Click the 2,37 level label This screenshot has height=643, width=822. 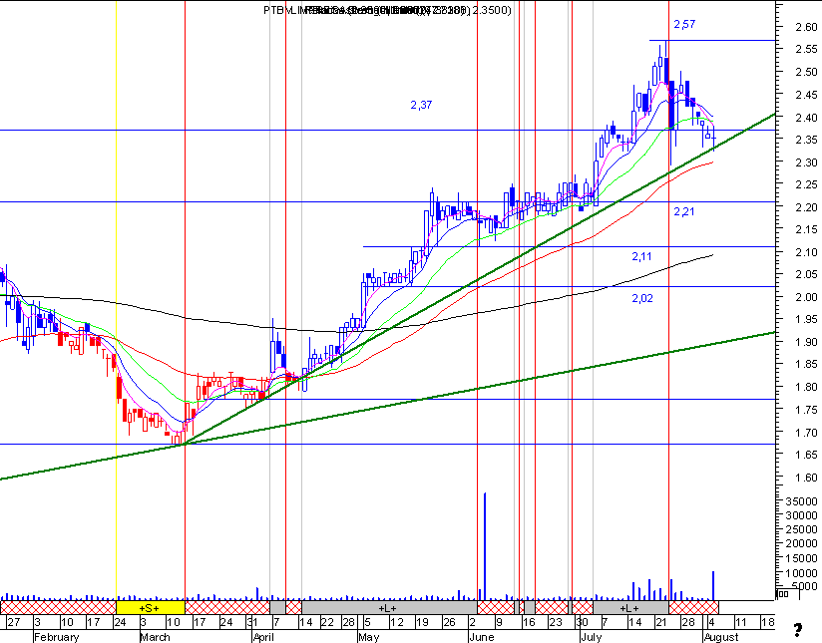[x=421, y=105]
